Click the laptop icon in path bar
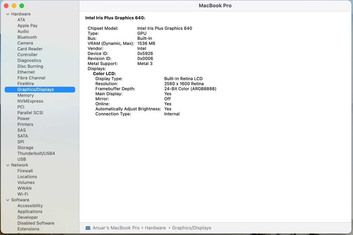Viewport: 353px width, 235px height. click(88, 228)
